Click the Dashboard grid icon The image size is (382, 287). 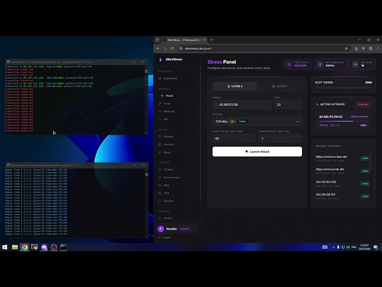[x=160, y=78]
